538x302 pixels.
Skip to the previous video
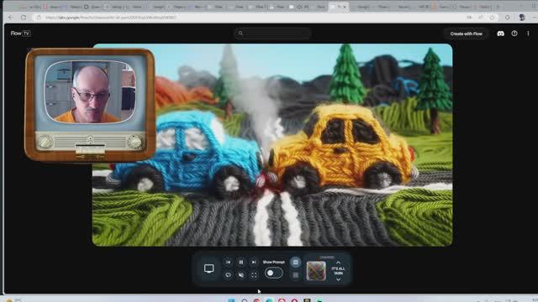coord(228,263)
